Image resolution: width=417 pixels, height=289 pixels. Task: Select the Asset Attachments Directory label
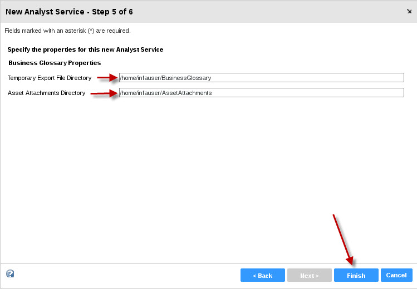pyautogui.click(x=47, y=93)
